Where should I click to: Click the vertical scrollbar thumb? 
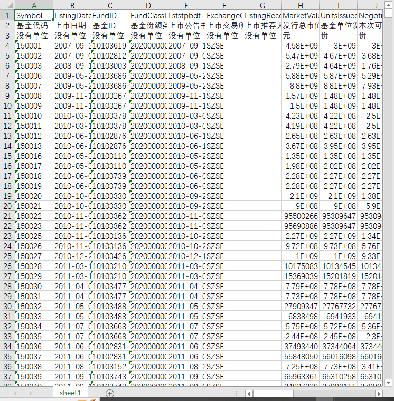pyautogui.click(x=388, y=13)
